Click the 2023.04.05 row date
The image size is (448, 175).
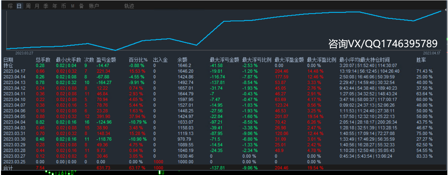tap(14, 116)
